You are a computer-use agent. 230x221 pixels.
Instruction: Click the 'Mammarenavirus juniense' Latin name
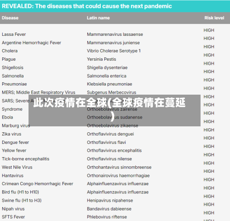coord(113,43)
